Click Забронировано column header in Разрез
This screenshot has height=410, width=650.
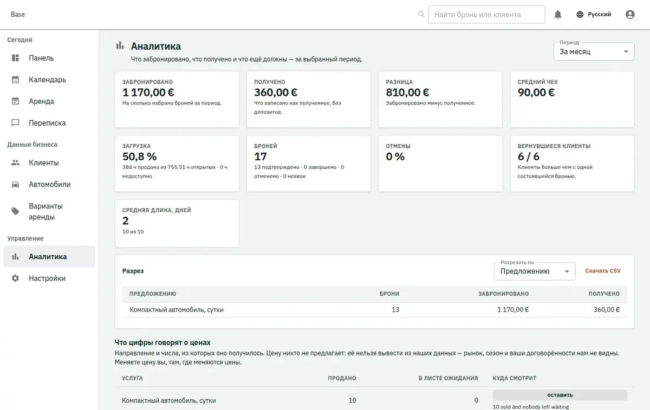point(503,294)
